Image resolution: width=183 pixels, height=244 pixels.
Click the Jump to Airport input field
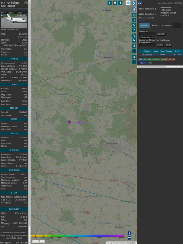point(147,45)
